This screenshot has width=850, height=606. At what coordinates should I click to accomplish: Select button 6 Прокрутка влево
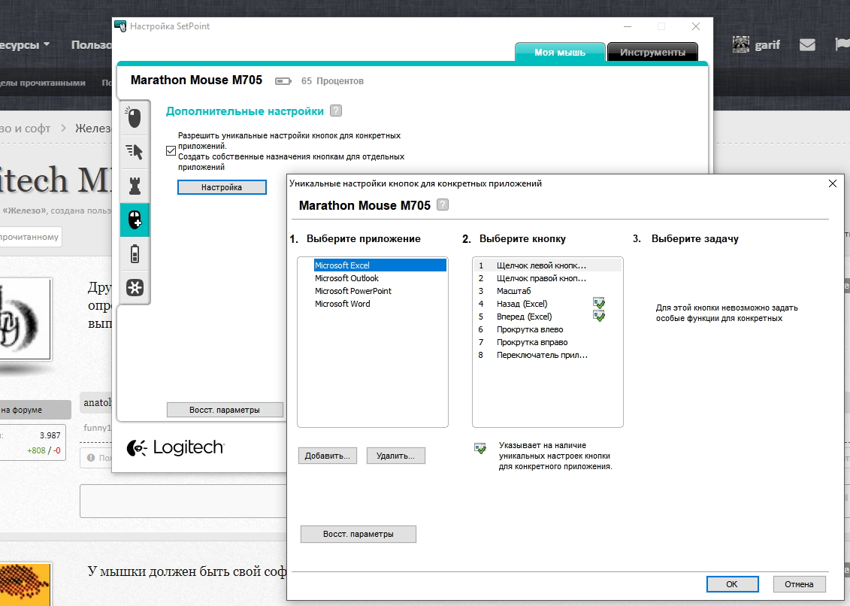pos(548,329)
